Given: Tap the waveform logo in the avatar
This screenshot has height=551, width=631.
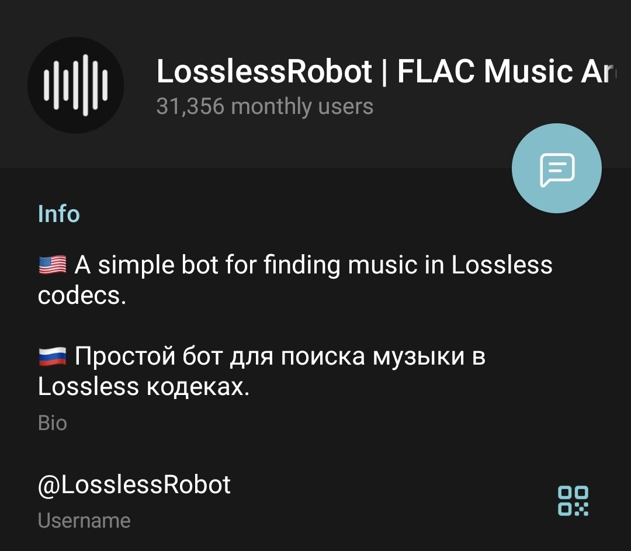Looking at the screenshot, I should point(75,85).
